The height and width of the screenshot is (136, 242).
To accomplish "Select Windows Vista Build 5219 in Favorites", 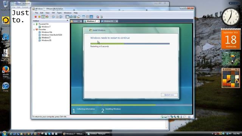I will (51, 35).
